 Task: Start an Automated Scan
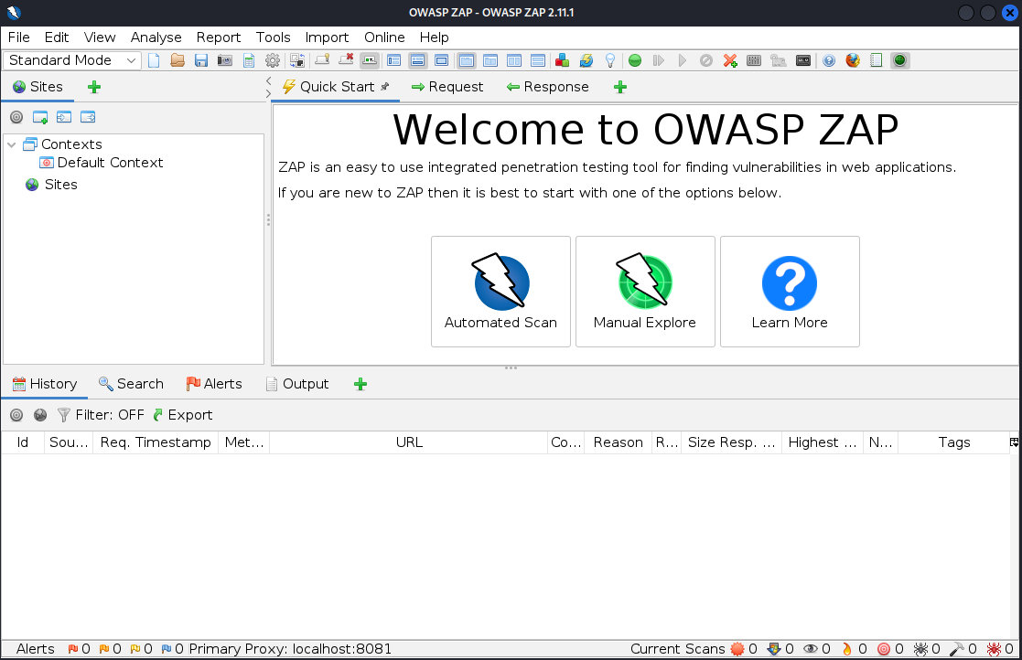pyautogui.click(x=500, y=292)
